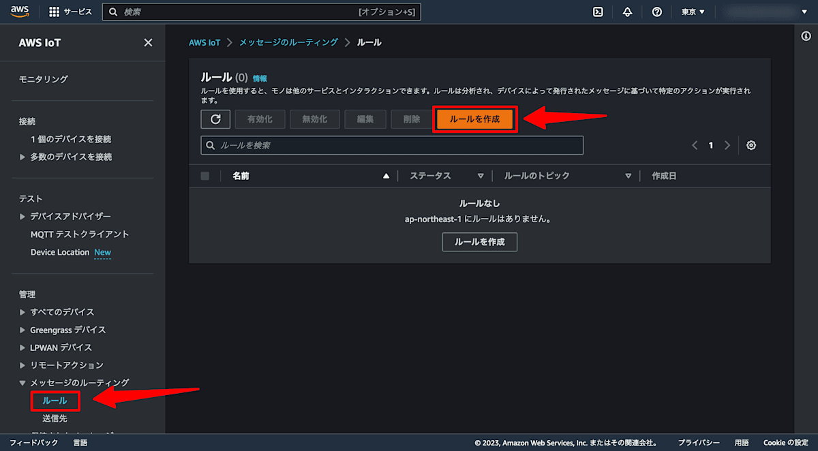Expand 多数のデバイスを接続 tree item

point(22,157)
